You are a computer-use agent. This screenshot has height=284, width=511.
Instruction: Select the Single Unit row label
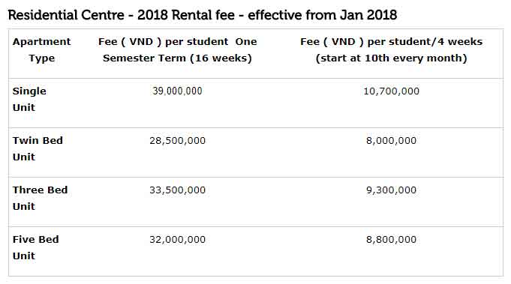click(x=29, y=99)
